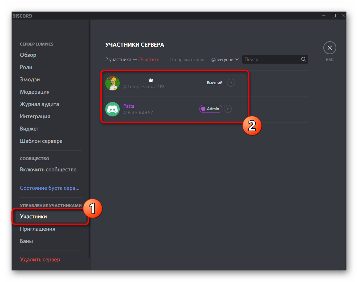
Task: Add role to Patts plus icon
Action: 227,109
